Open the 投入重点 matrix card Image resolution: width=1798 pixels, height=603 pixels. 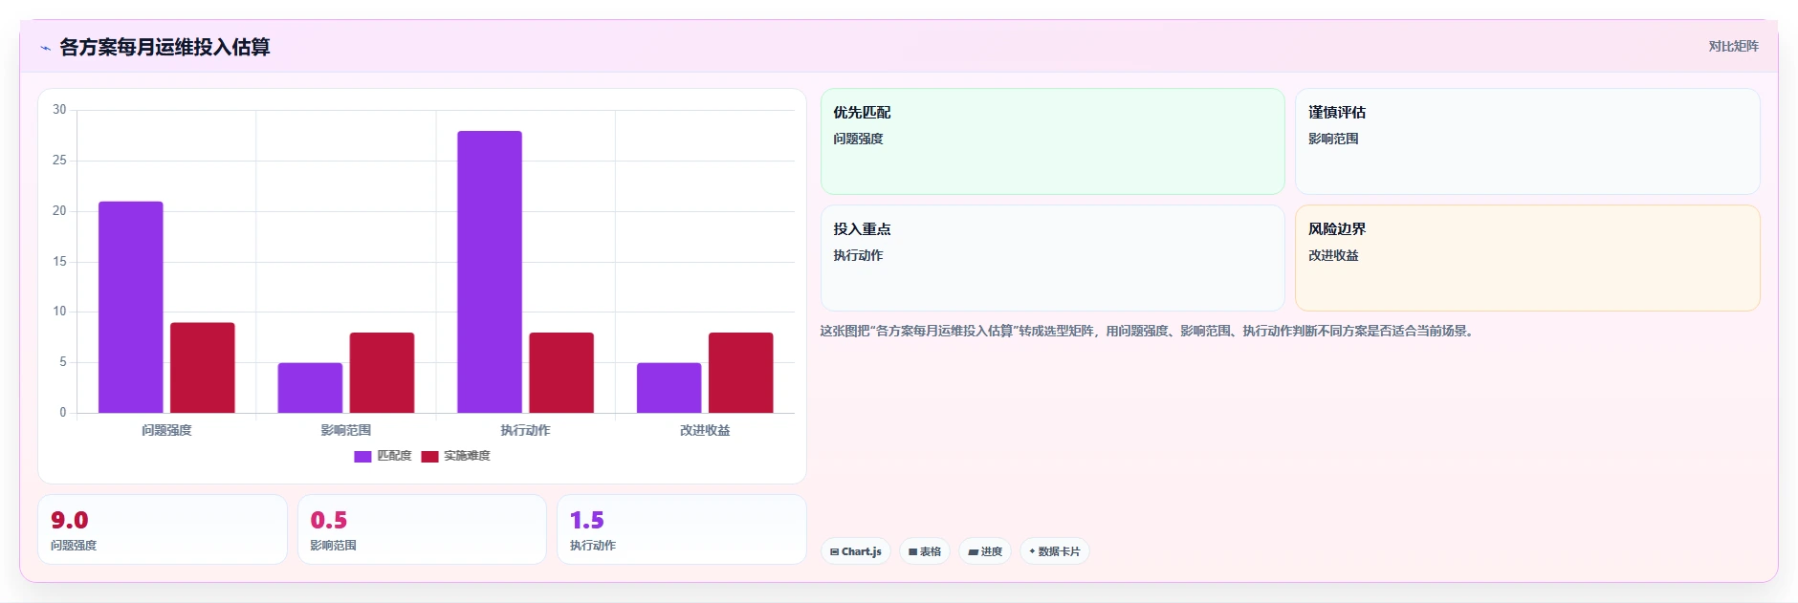[1052, 258]
